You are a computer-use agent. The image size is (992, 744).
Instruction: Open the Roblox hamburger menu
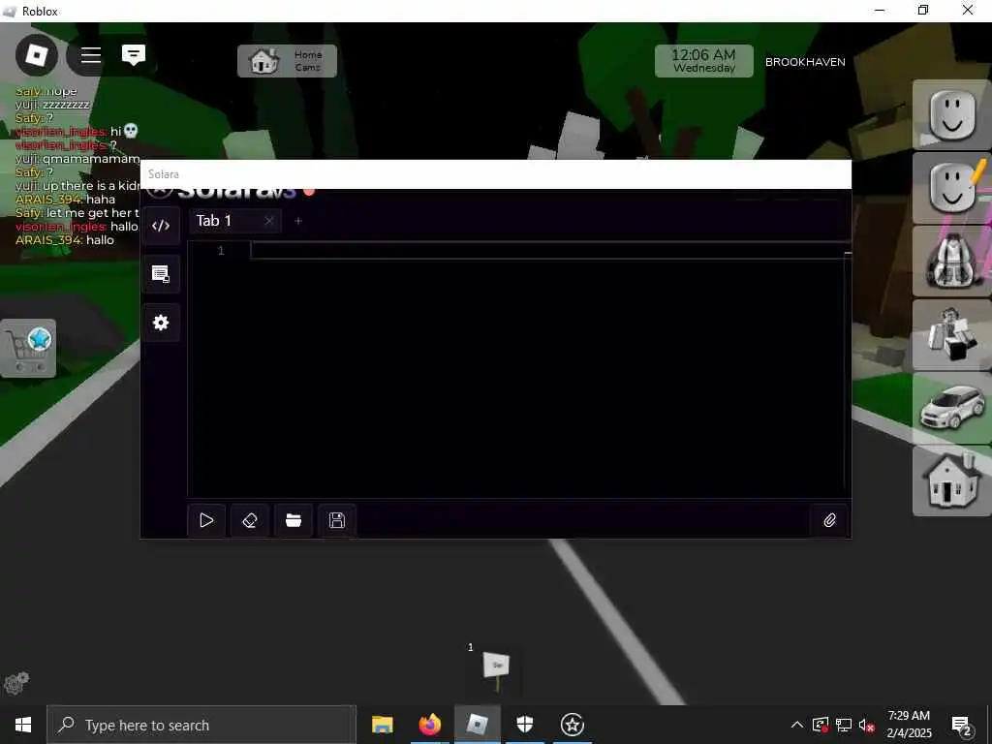pos(91,55)
